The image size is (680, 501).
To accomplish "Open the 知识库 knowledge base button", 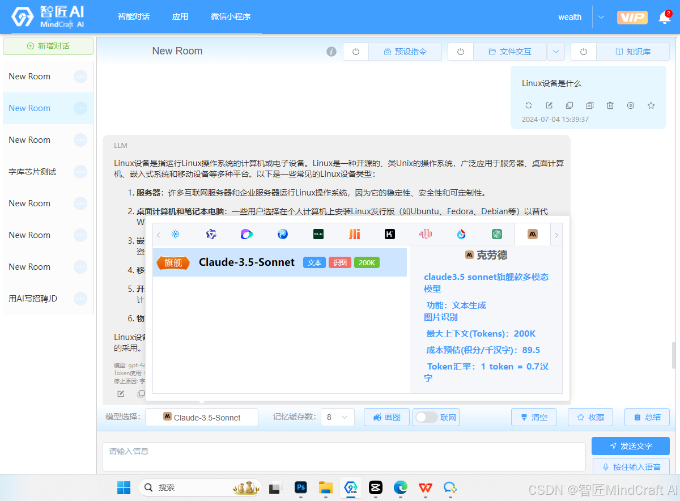I will (x=633, y=52).
